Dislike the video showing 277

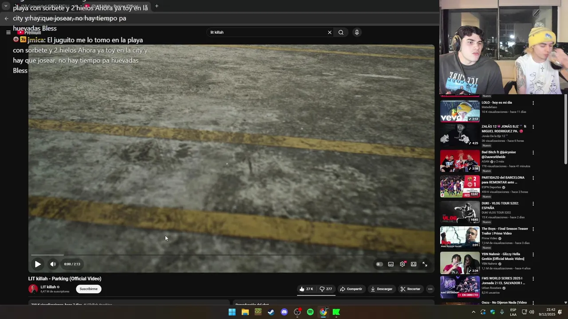pos(326,289)
